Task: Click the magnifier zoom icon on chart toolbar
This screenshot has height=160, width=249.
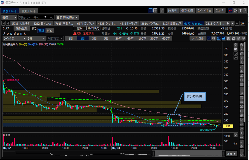Action: click(214, 38)
